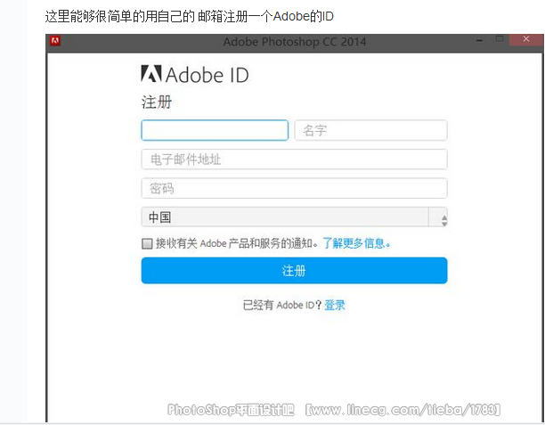The height and width of the screenshot is (425, 545).
Task: Click the Adobe logo beside Adobe ID
Action: (x=151, y=74)
